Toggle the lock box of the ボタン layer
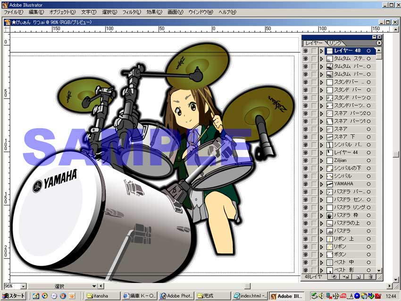The width and height of the screenshot is (401, 301). click(314, 254)
